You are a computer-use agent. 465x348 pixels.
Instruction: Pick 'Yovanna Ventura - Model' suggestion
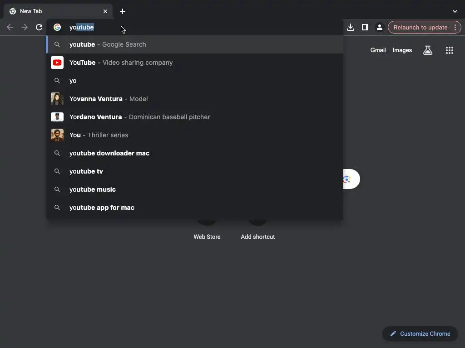[195, 99]
